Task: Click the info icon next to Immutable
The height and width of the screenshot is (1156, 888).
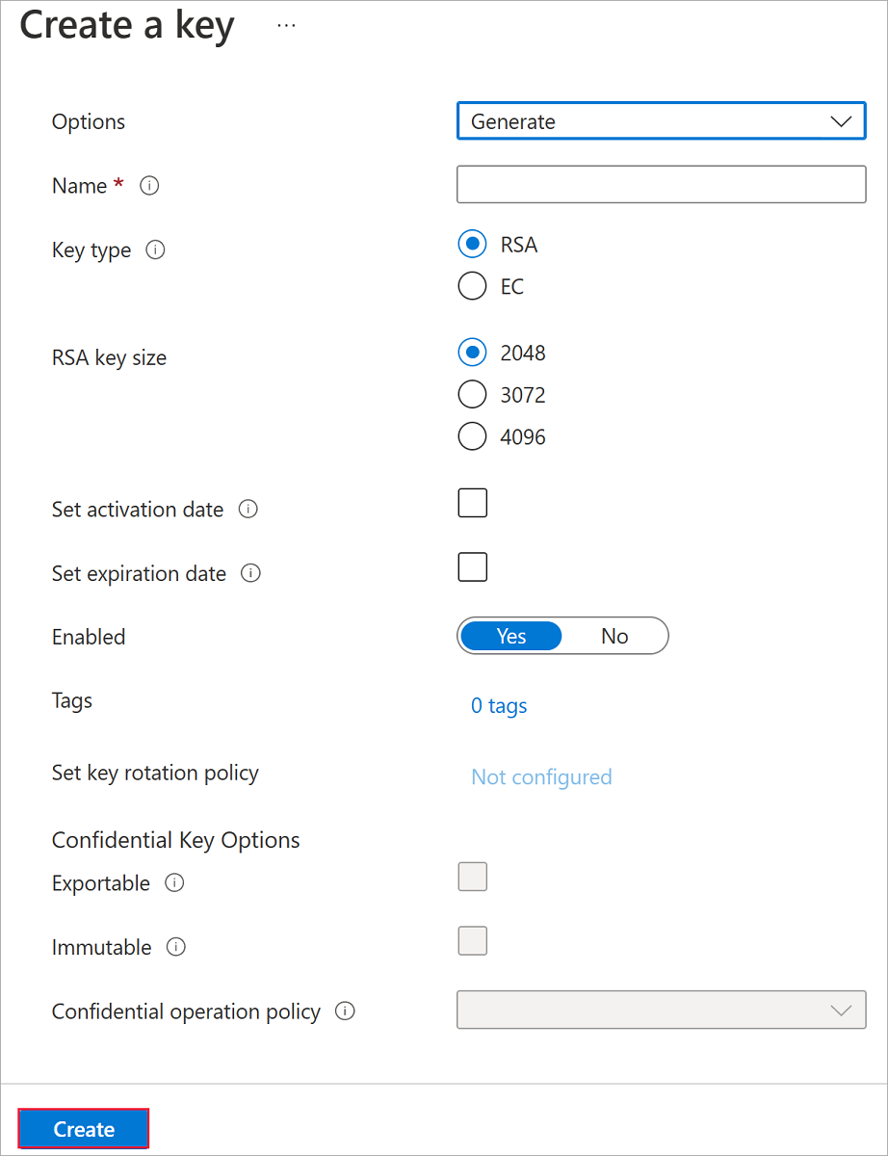Action: [175, 948]
